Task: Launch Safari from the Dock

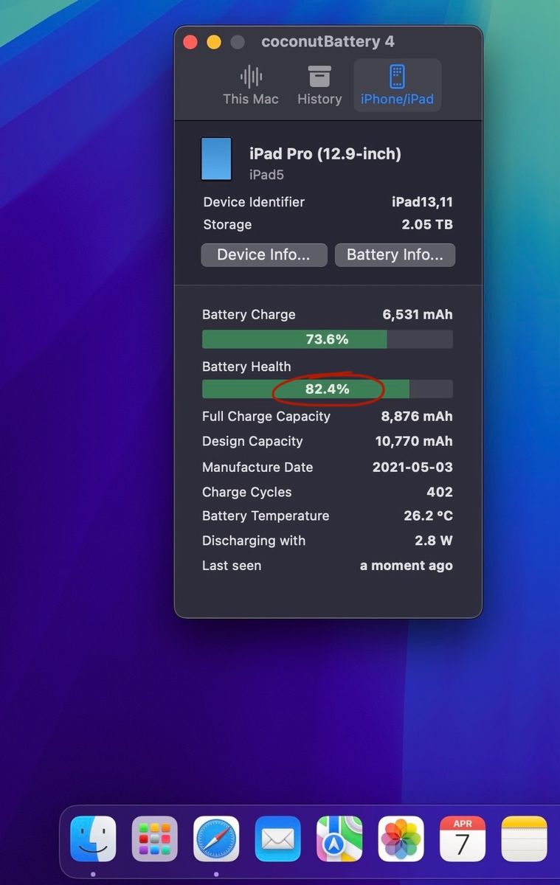Action: [216, 839]
